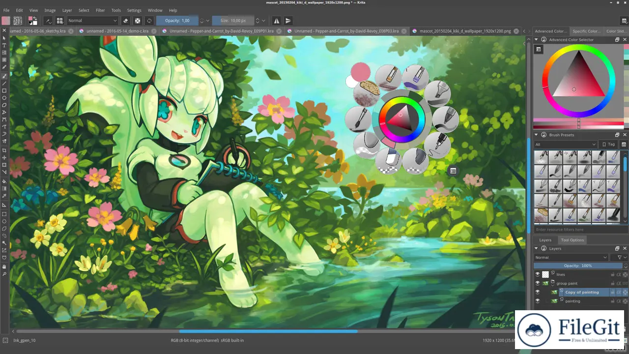Close the 2016-05-14_demo-c.kra document tab

click(x=154, y=31)
